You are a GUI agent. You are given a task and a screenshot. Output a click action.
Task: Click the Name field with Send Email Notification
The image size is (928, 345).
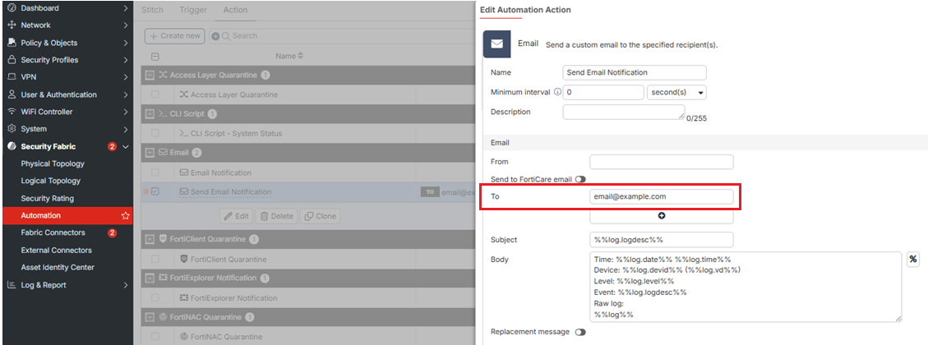click(635, 72)
